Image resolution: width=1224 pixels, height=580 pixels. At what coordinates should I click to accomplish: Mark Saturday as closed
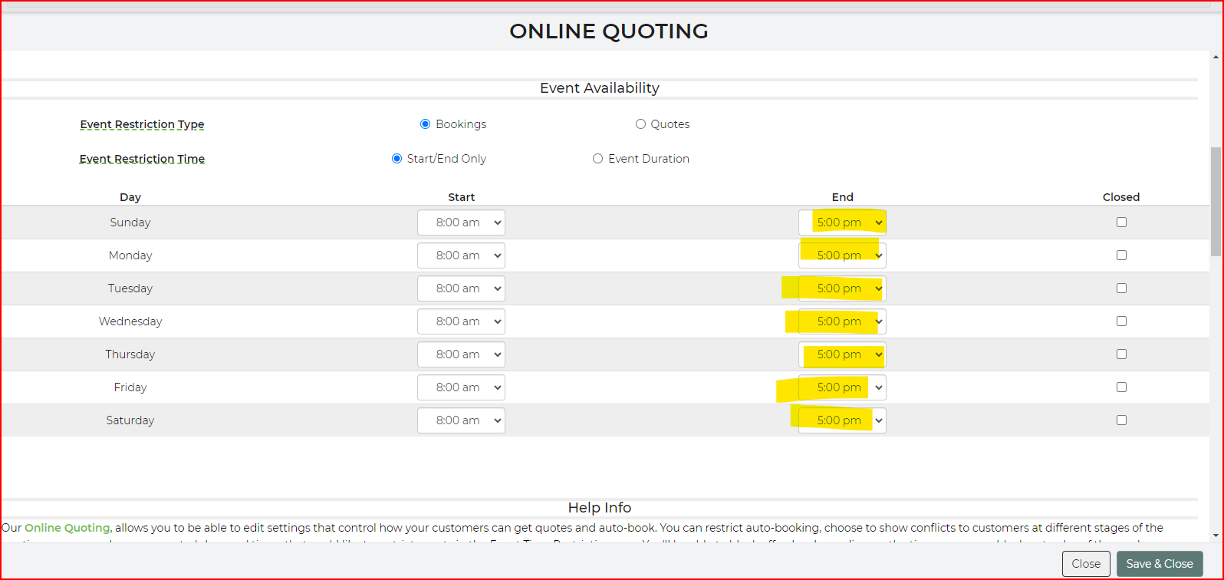[x=1121, y=420]
